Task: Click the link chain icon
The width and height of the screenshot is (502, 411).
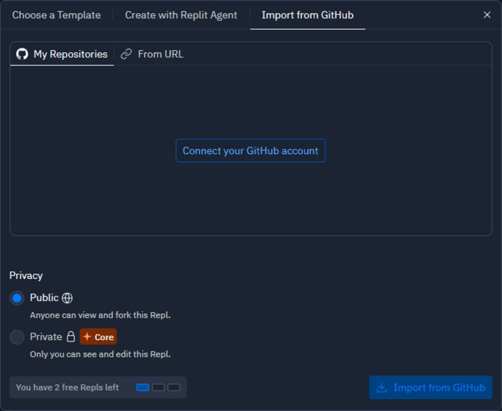Action: tap(126, 54)
